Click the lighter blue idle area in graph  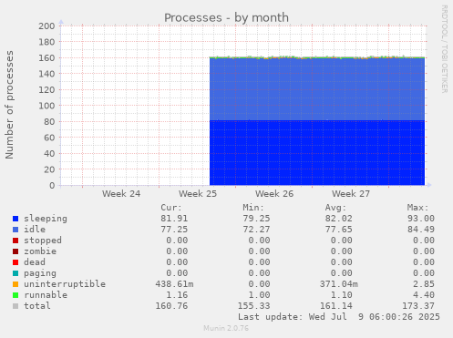(x=317, y=89)
